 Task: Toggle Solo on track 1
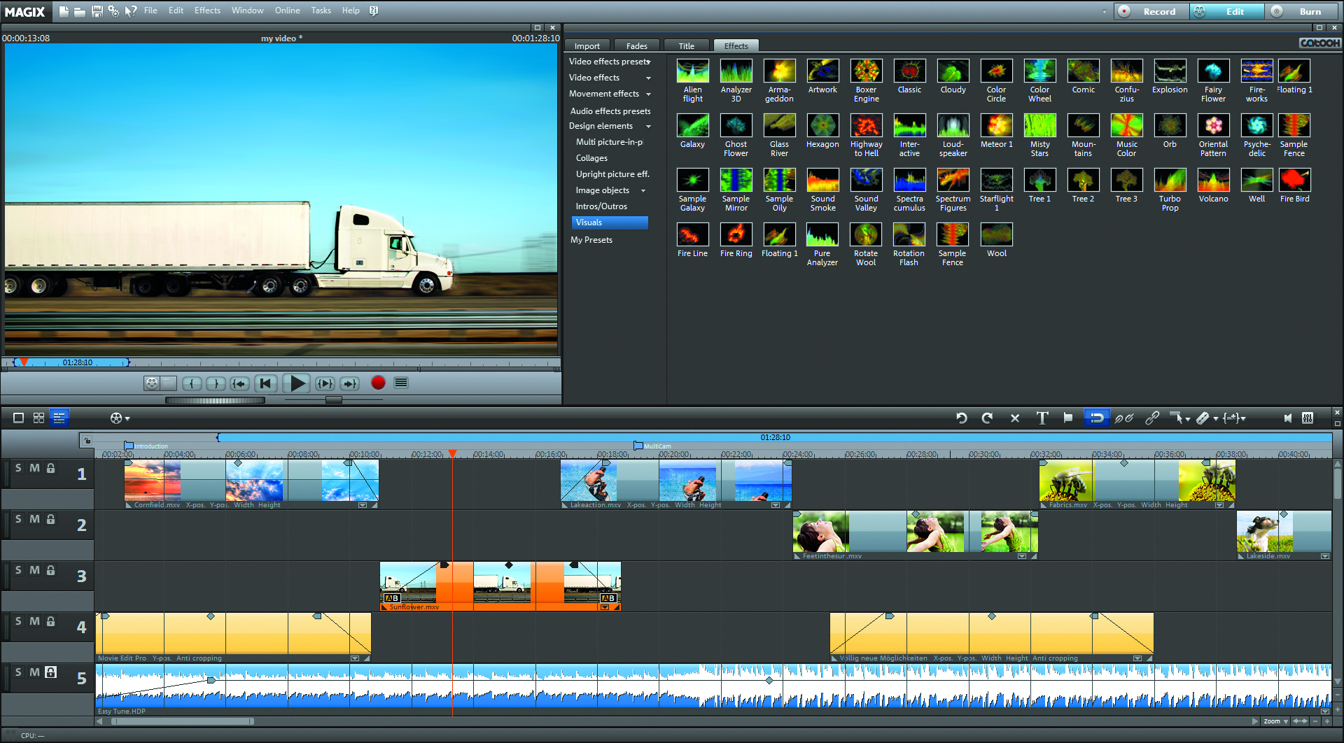18,468
